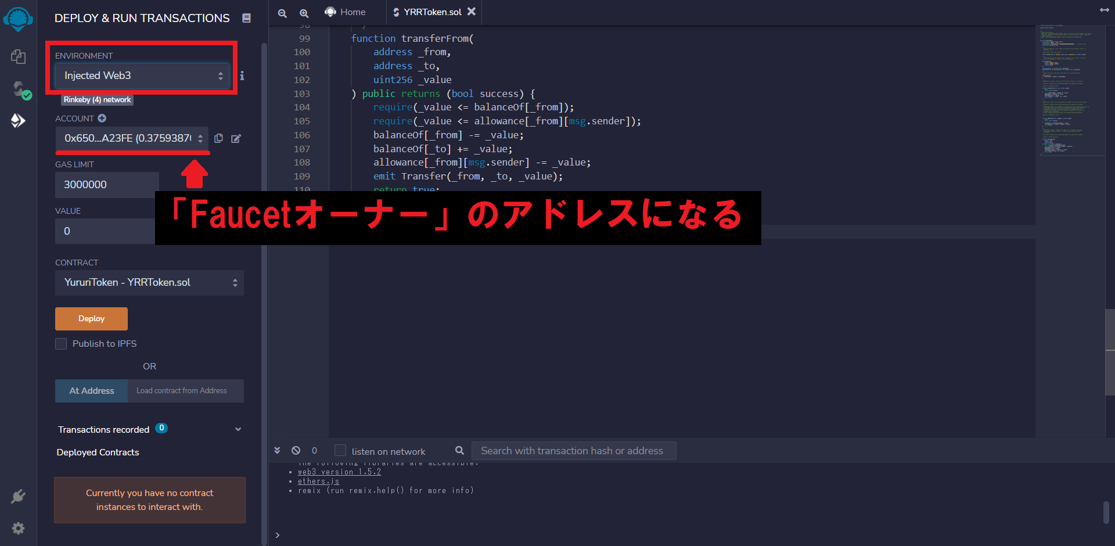Copy the account address to clipboard
The width and height of the screenshot is (1115, 546).
click(218, 138)
